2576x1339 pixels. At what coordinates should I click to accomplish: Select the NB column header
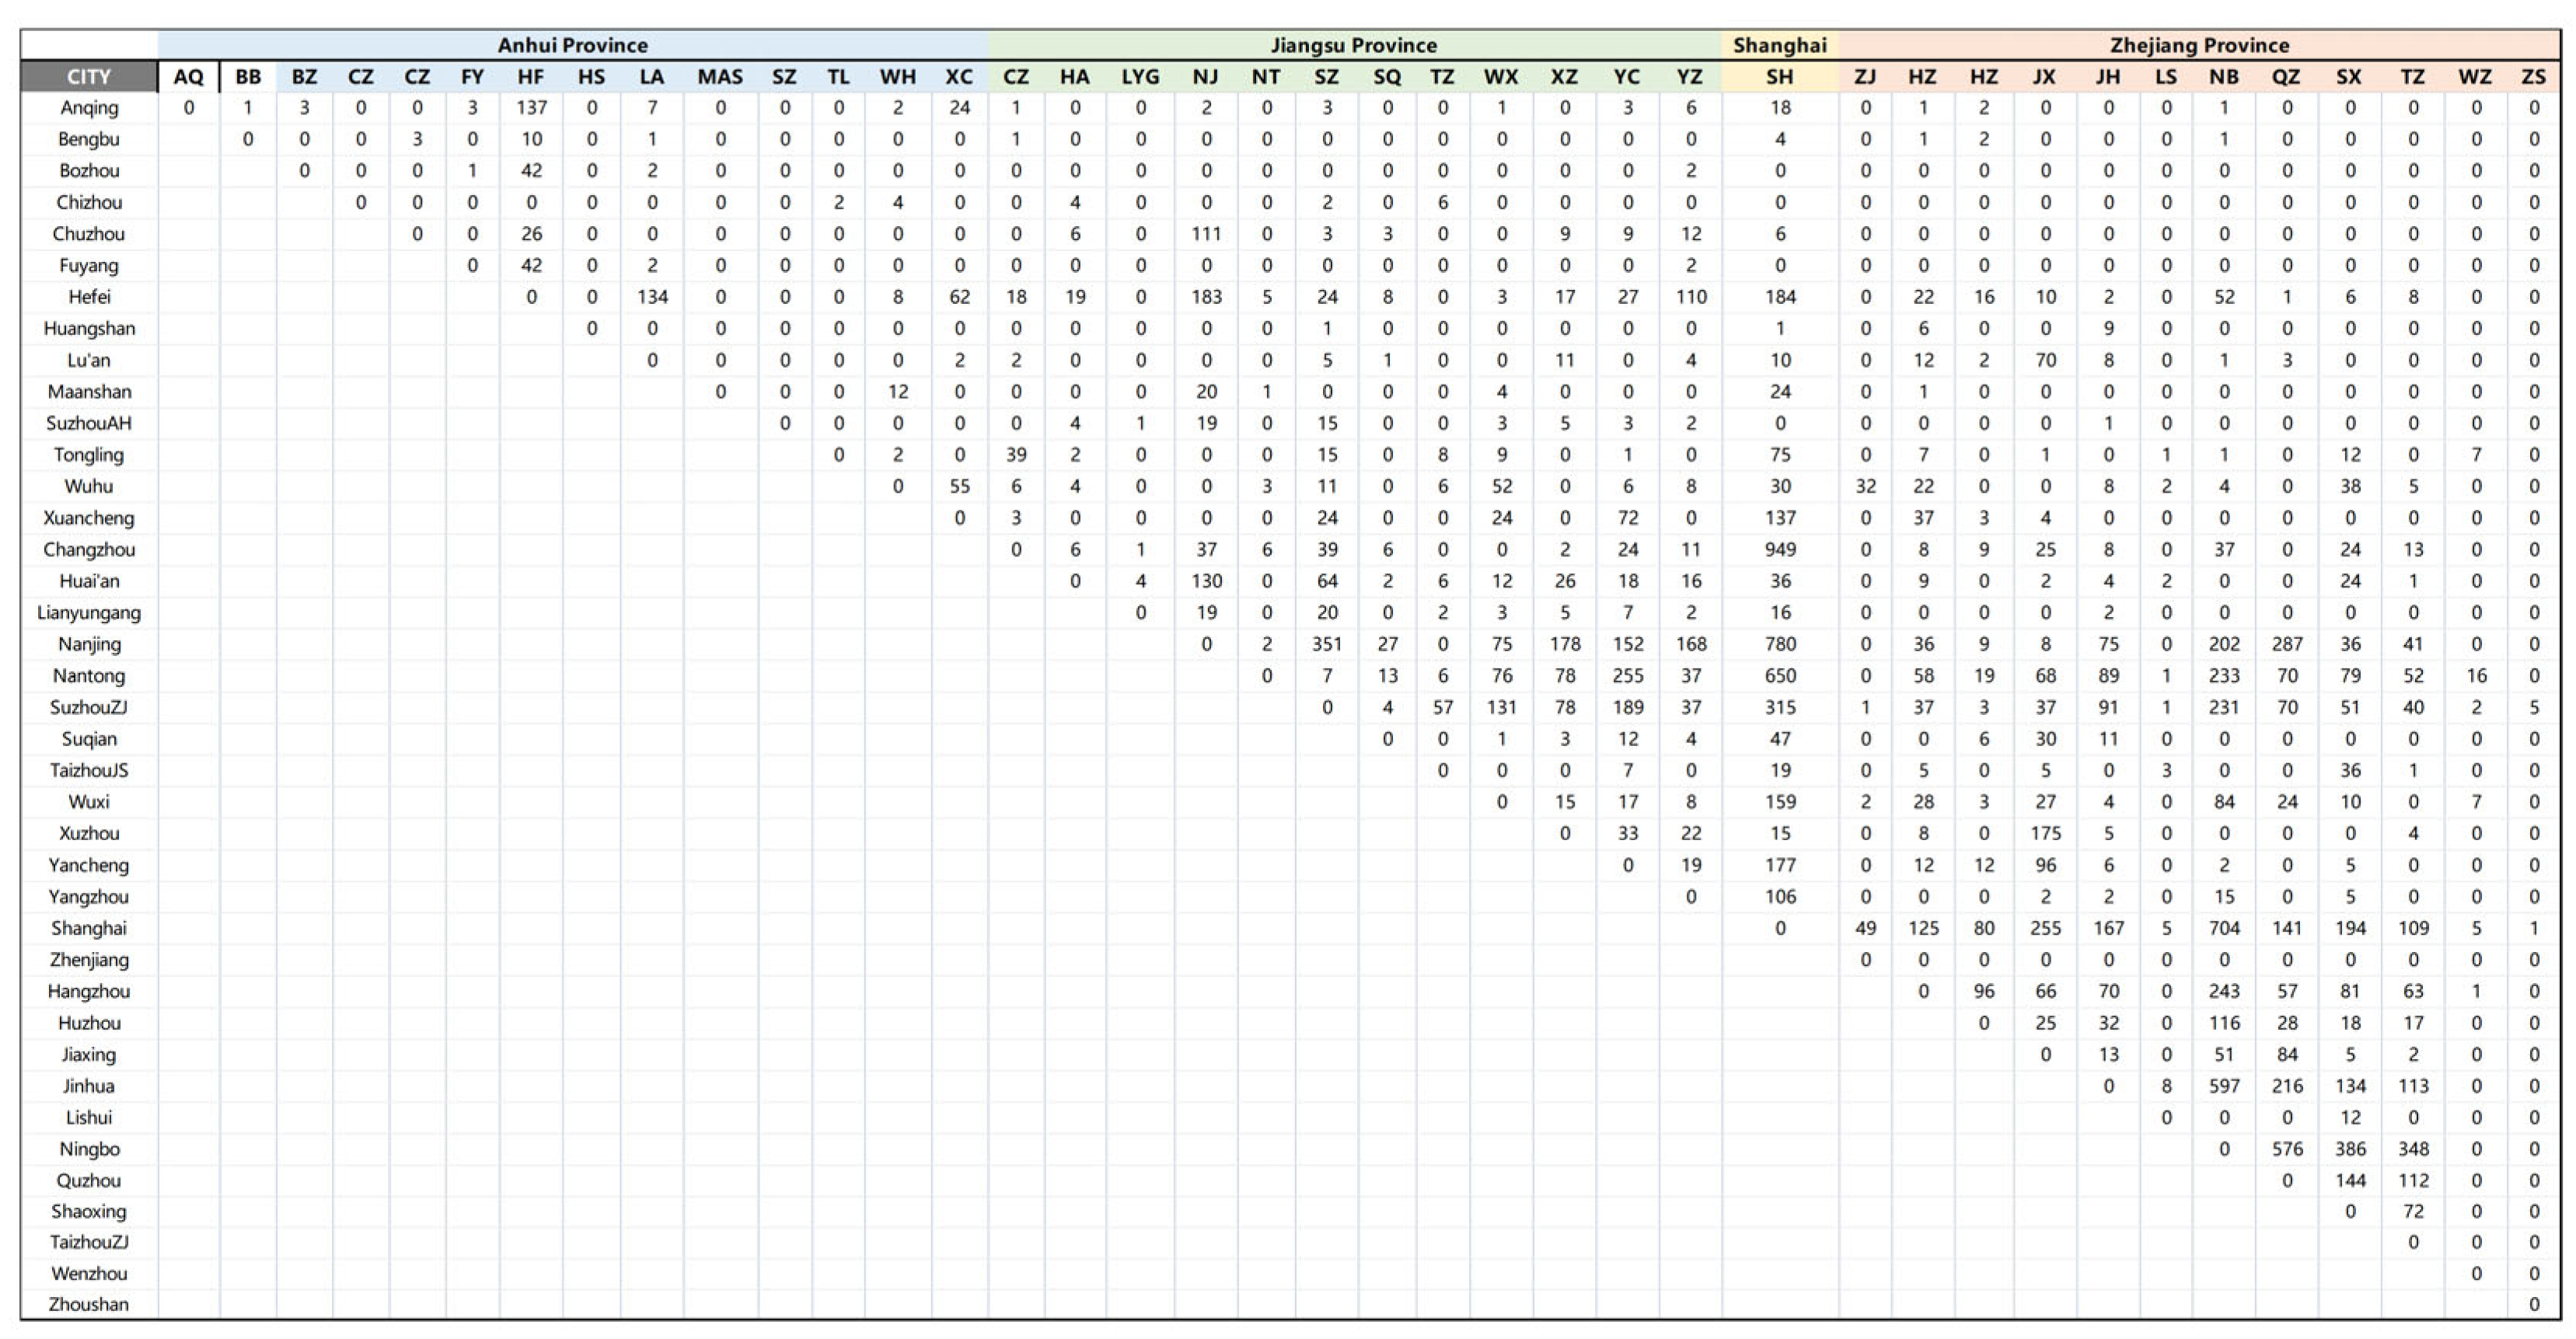2223,77
